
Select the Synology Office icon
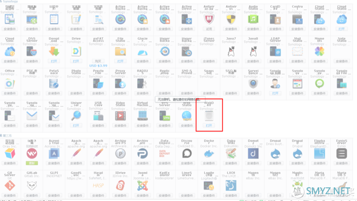[x=10, y=84]
